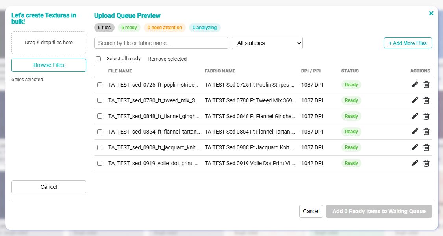Check the 0919 voile dot print file

pos(100,164)
